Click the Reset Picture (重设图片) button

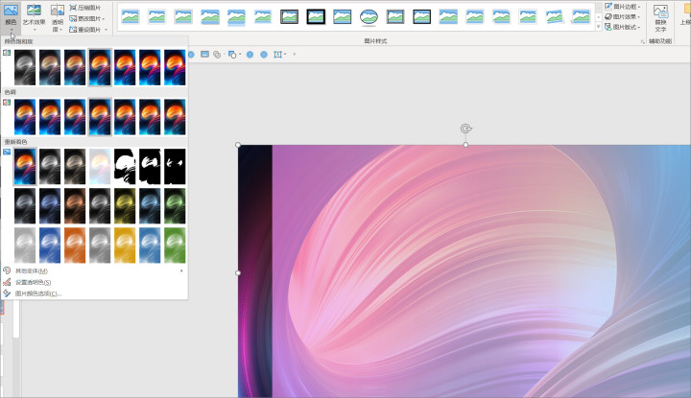pos(87,30)
